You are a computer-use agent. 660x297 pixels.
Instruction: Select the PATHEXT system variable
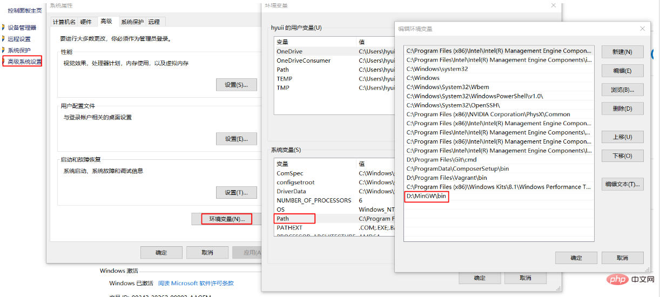(x=335, y=228)
